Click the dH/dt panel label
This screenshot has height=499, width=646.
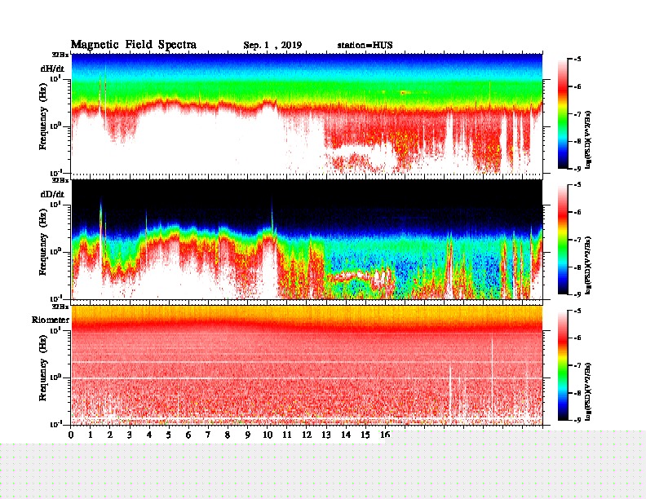coord(52,68)
